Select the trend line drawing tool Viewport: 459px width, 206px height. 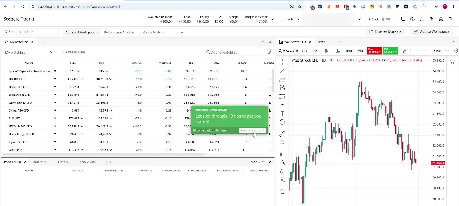click(282, 70)
